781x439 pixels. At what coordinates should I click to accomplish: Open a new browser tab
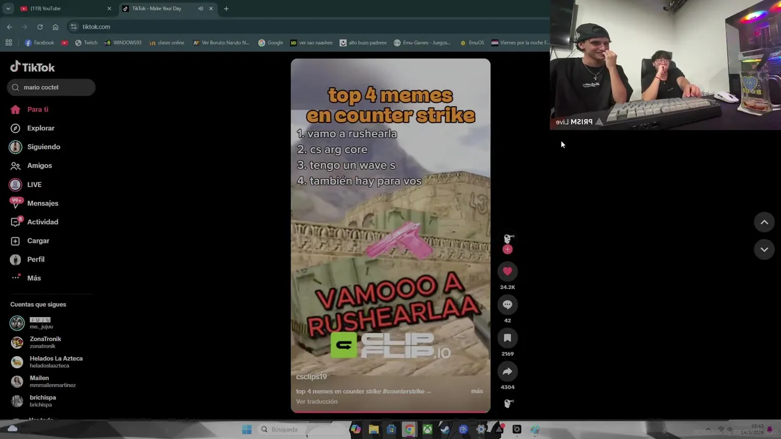tap(226, 9)
